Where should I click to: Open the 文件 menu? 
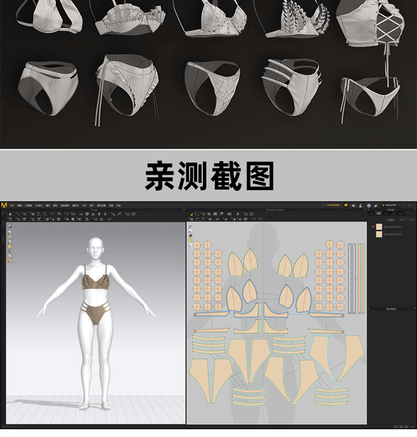tap(12, 205)
